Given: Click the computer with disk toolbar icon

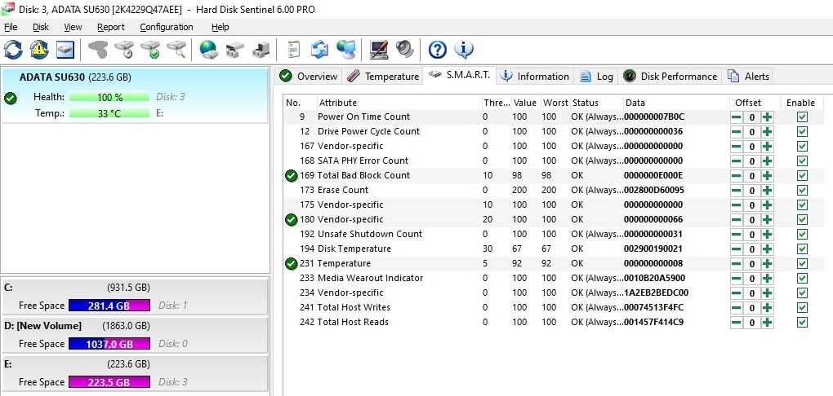Looking at the screenshot, I should coord(261,50).
